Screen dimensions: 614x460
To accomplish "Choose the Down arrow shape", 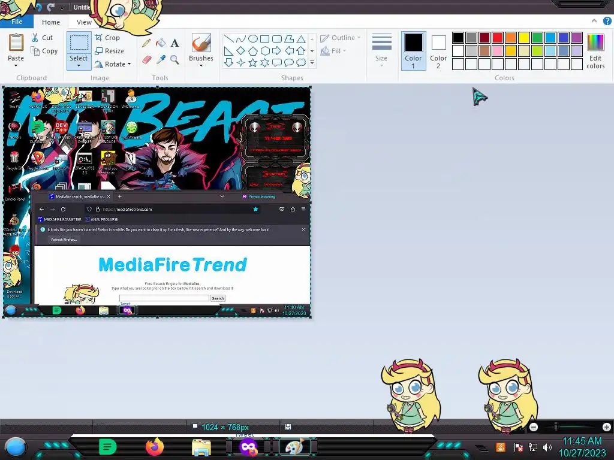I will point(228,62).
